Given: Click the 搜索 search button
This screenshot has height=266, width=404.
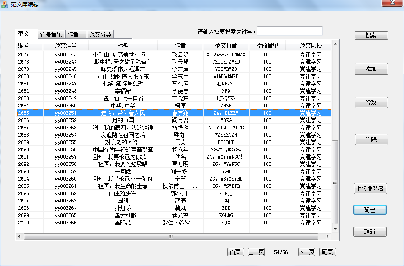Looking at the screenshot, I should 371,36.
